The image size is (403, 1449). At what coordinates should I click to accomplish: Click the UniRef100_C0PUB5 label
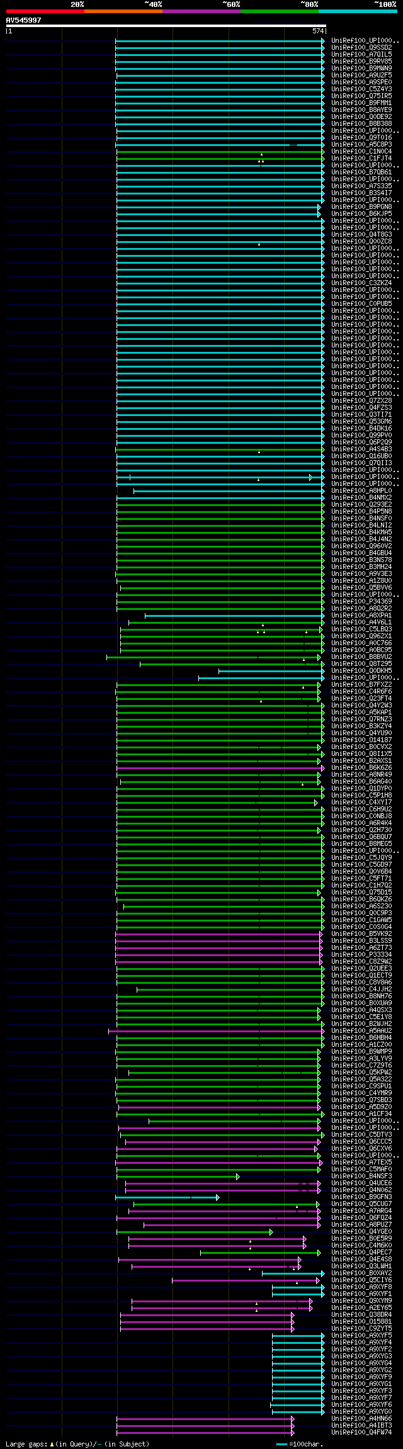pyautogui.click(x=361, y=303)
